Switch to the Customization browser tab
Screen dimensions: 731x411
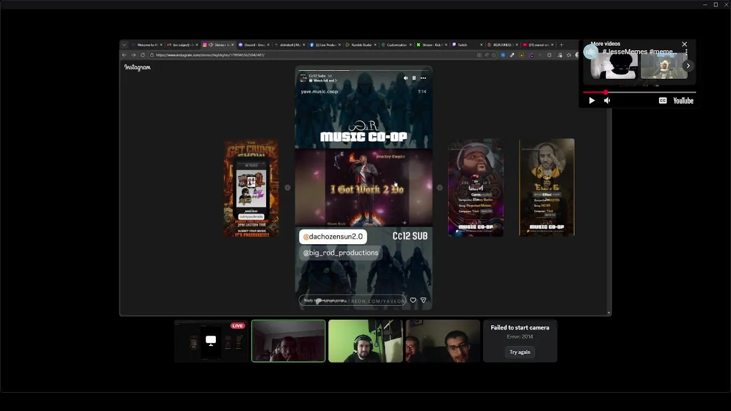(395, 45)
